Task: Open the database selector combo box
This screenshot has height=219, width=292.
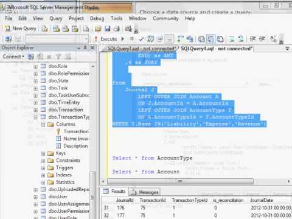Action: click(57, 39)
